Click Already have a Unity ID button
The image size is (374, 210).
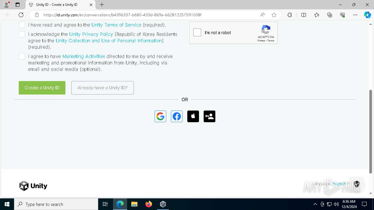pos(103,88)
